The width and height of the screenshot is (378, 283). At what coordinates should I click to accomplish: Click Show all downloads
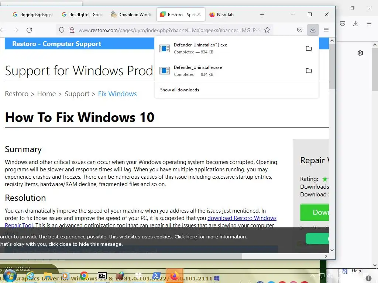(179, 90)
